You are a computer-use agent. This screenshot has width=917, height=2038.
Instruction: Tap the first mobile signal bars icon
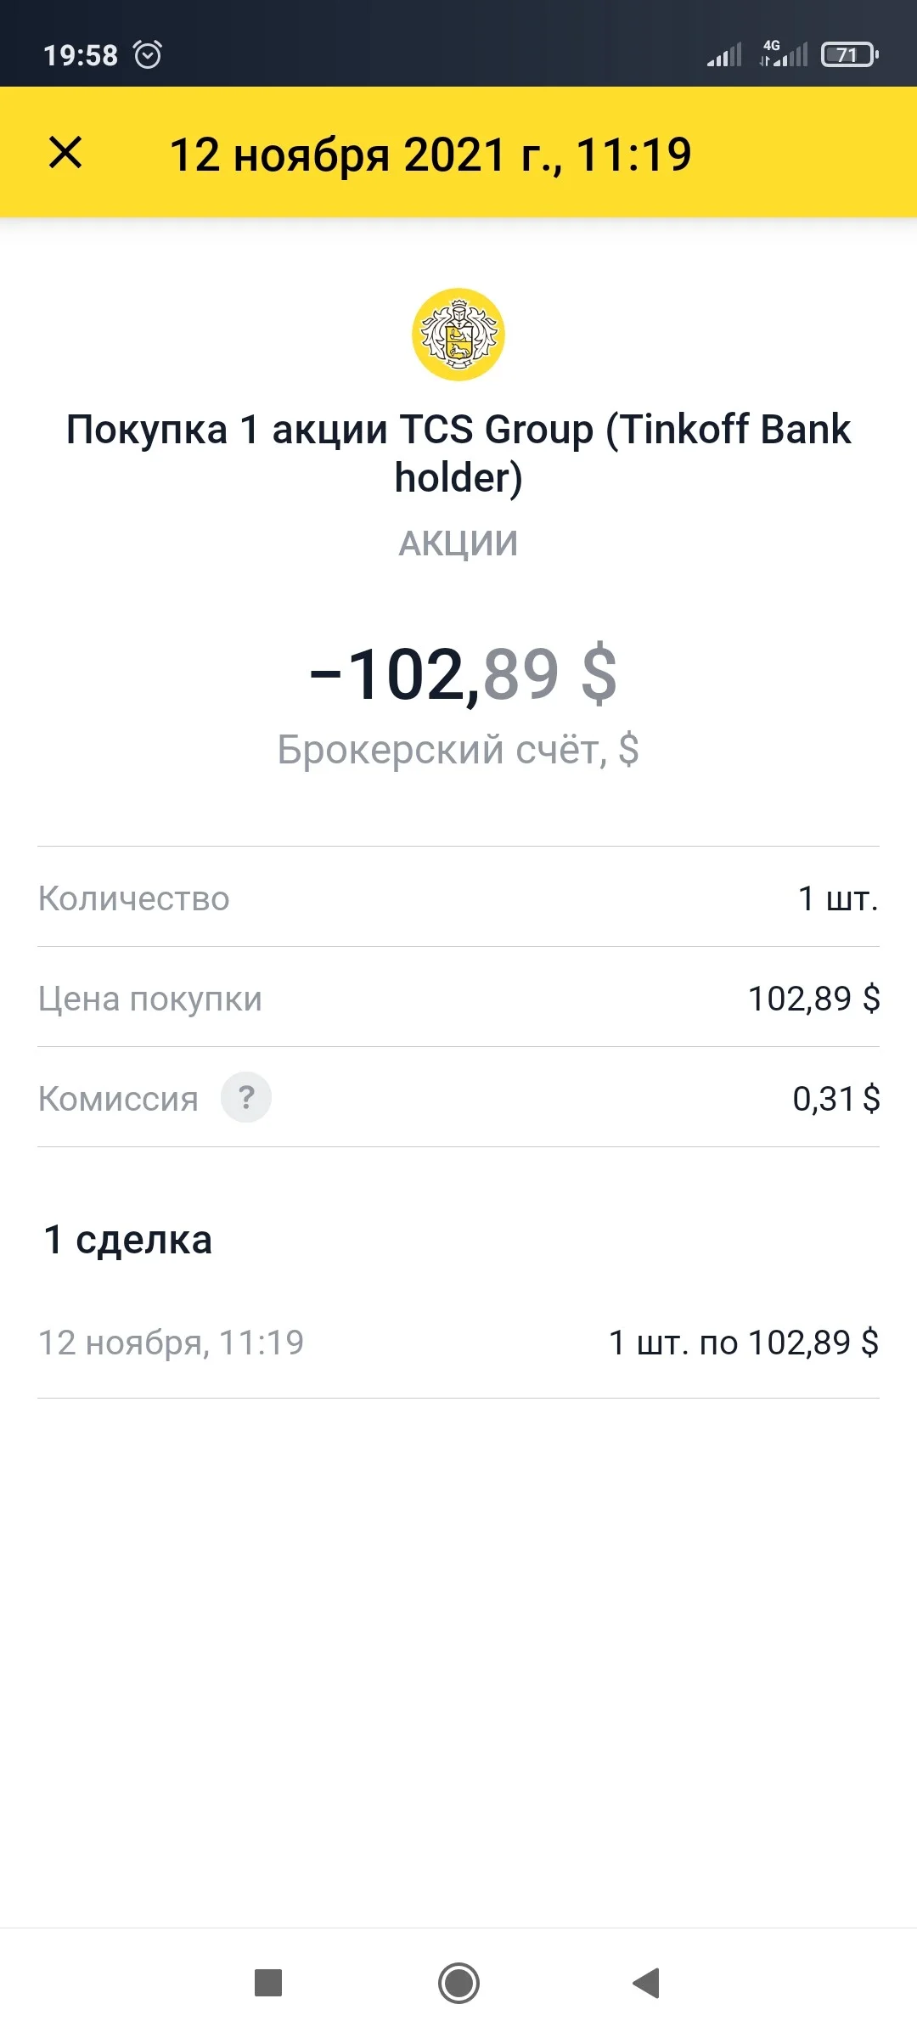click(x=724, y=55)
